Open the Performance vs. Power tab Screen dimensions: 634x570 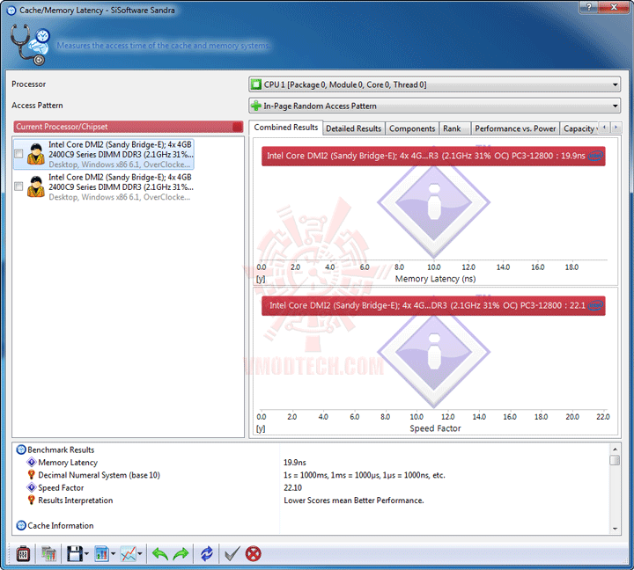[x=515, y=128]
